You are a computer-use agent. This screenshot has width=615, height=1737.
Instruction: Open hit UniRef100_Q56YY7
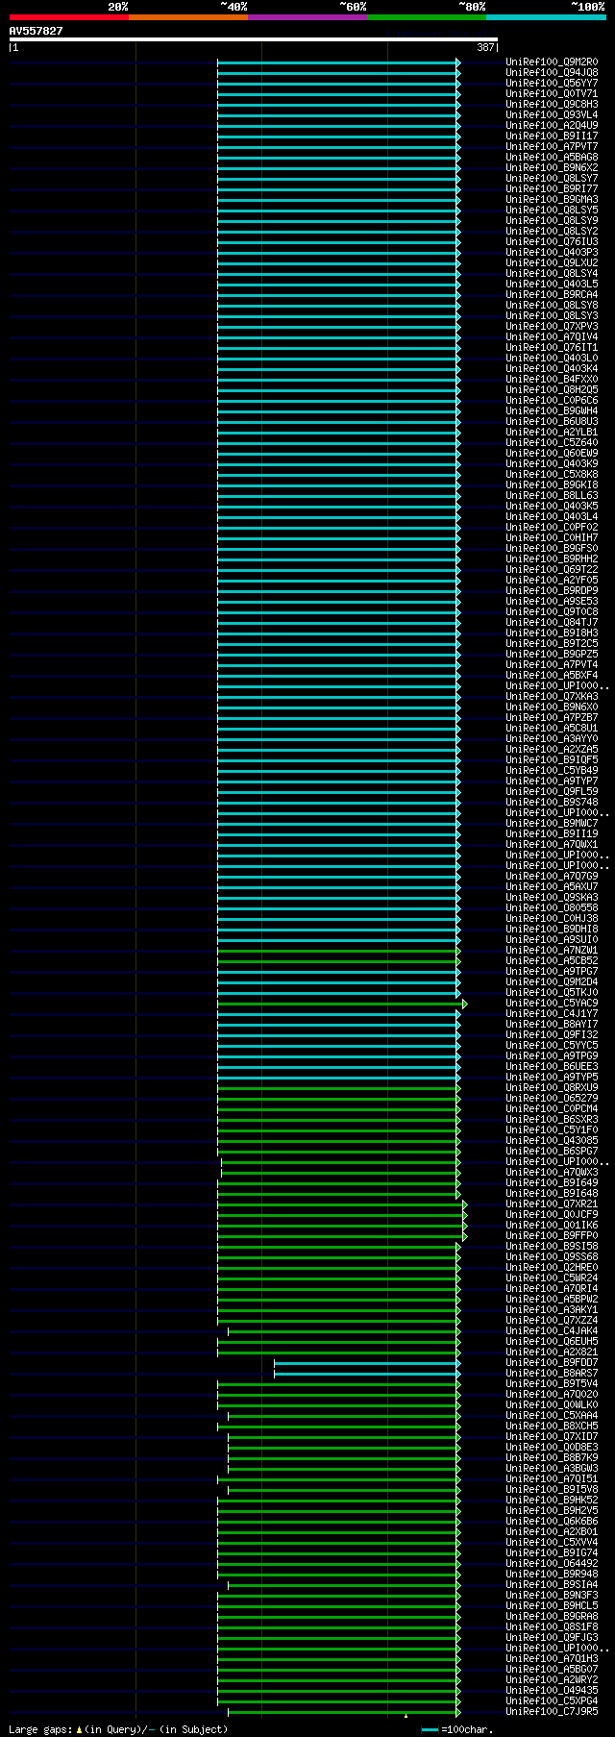point(552,84)
